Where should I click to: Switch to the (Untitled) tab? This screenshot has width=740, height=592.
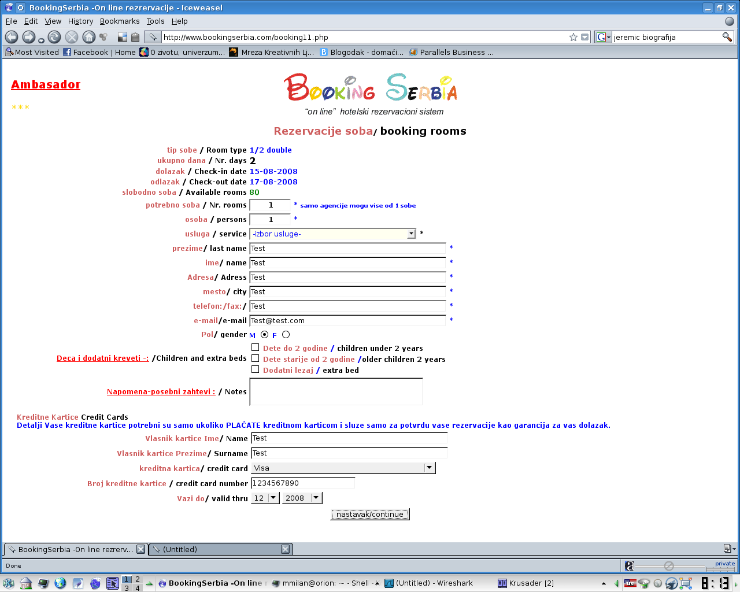(x=220, y=549)
